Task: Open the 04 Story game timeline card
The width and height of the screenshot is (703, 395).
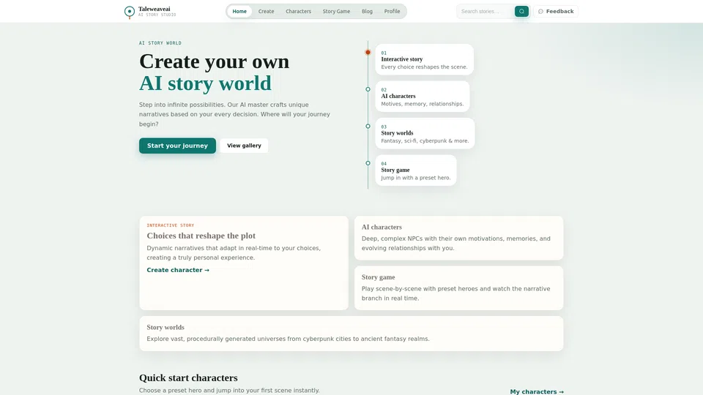Action: 416,170
